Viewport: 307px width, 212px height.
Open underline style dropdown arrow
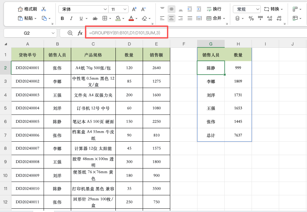(87, 19)
